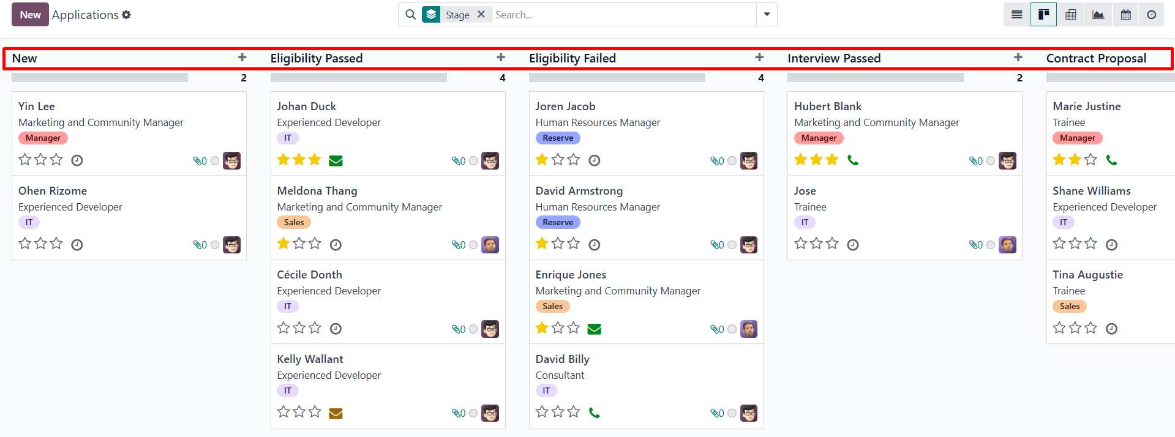Click Jose's attachment count paperclip

coord(976,245)
